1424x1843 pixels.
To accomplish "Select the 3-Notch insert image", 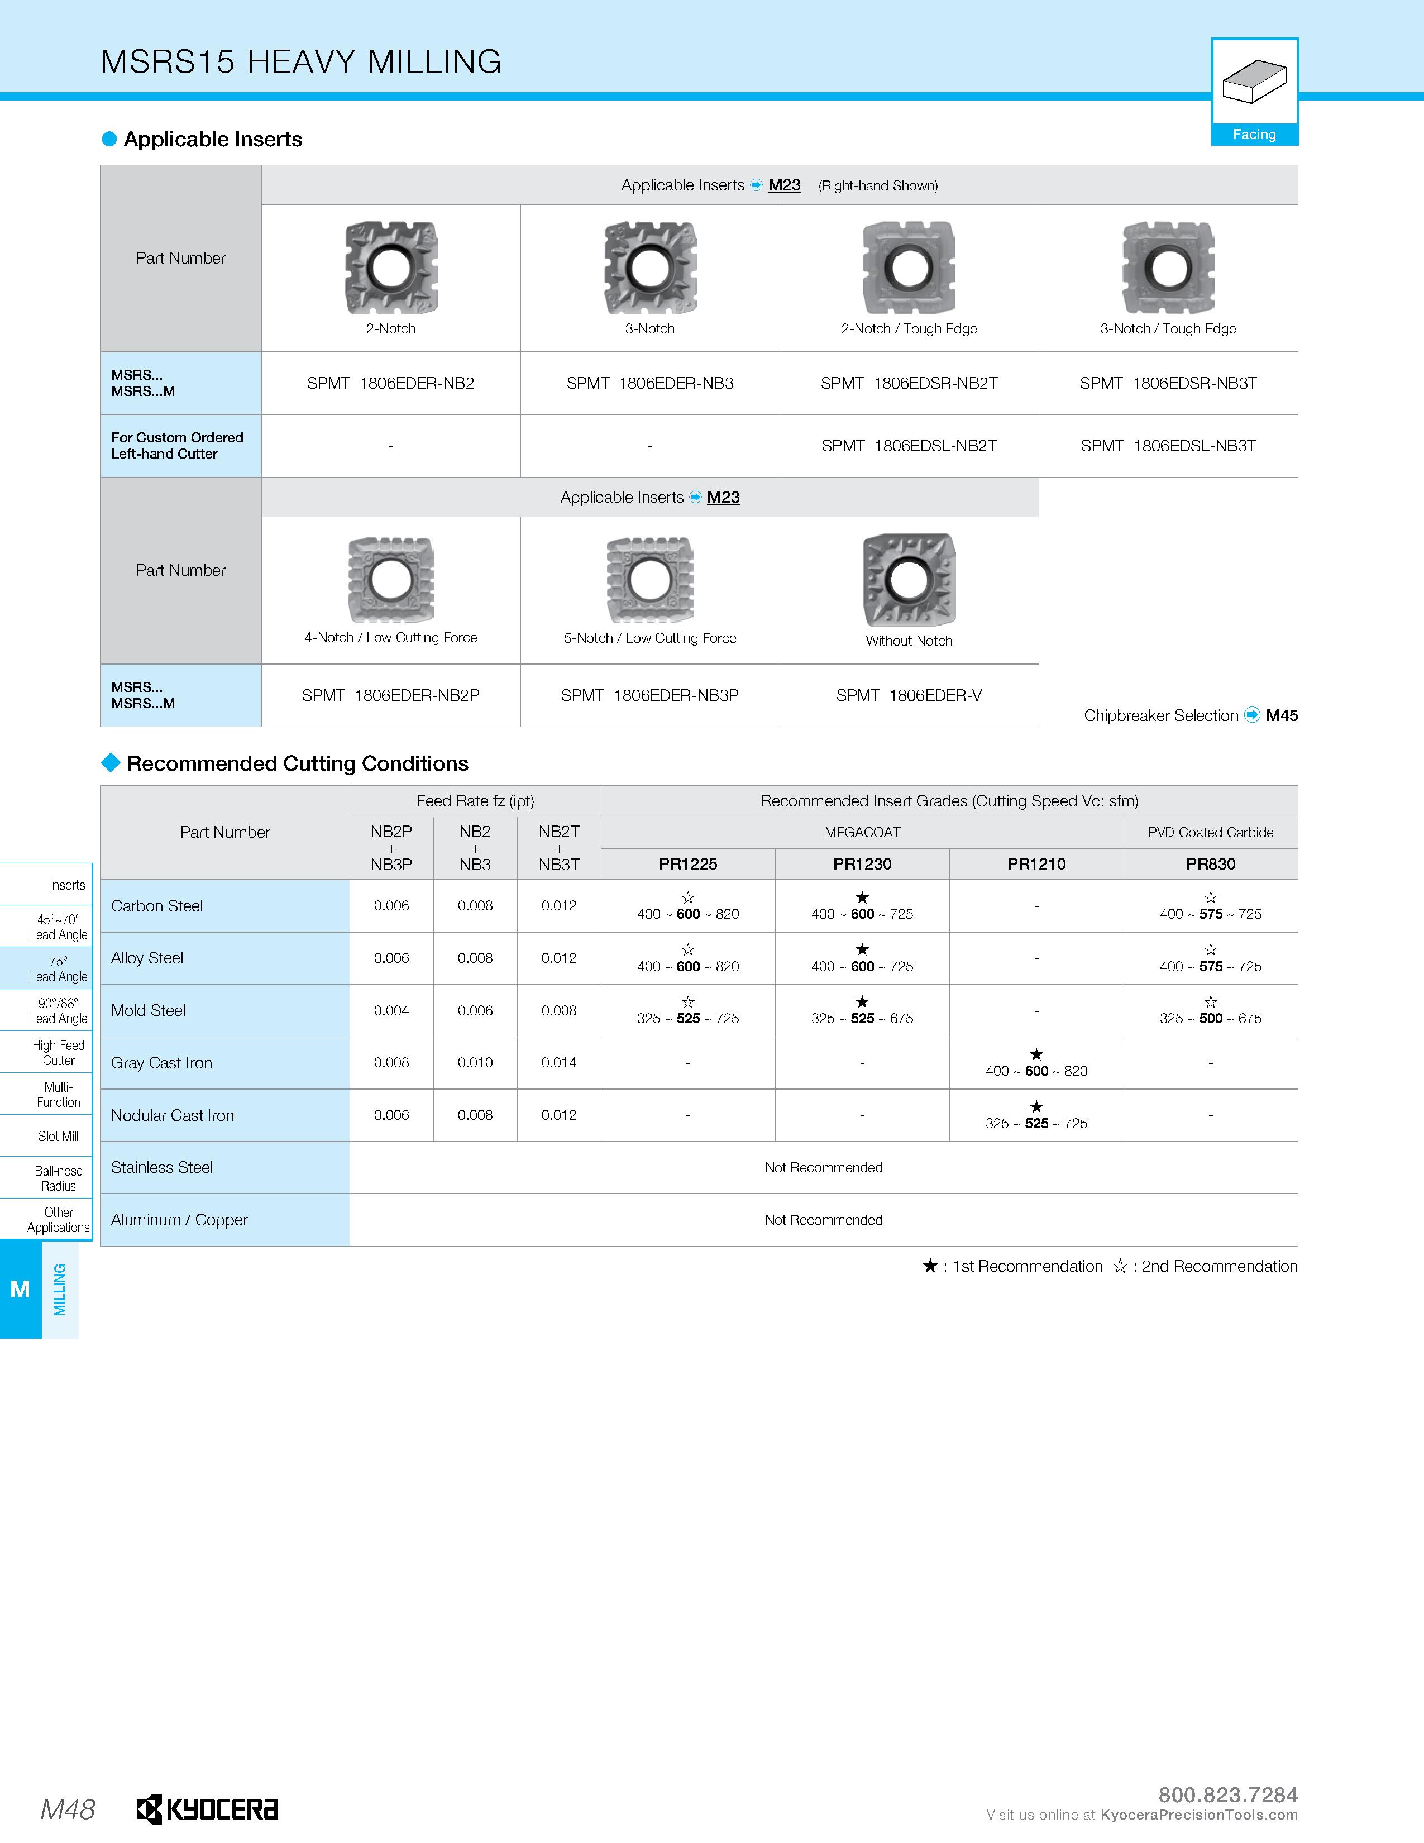I will [x=649, y=268].
